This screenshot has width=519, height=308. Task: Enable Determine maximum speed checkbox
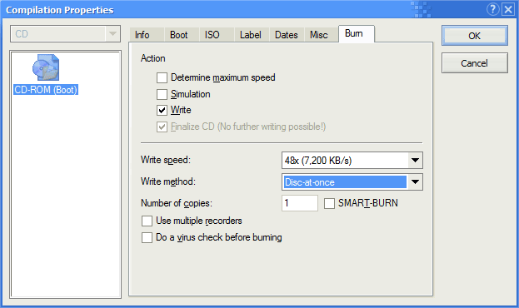[x=162, y=77]
